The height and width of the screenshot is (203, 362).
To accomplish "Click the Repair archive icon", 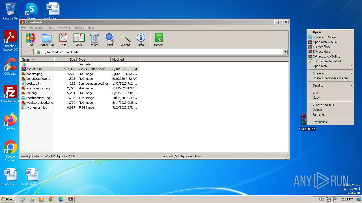I will pos(158,39).
